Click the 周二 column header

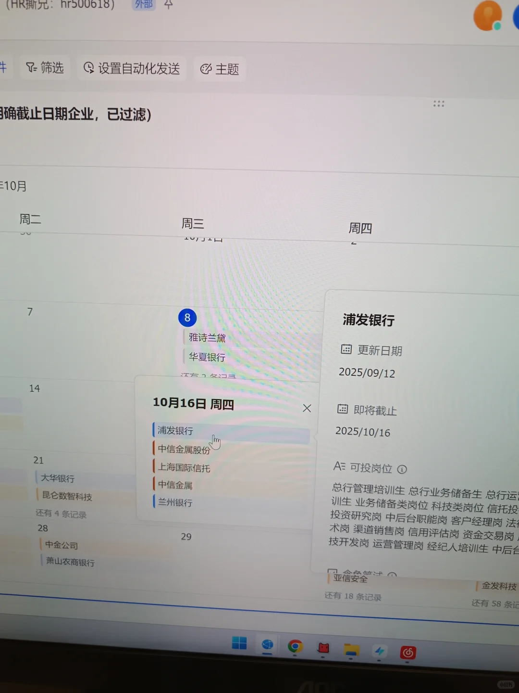tap(30, 219)
